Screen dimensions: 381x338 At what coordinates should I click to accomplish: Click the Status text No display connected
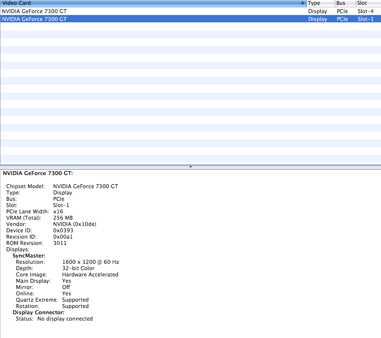[65, 319]
